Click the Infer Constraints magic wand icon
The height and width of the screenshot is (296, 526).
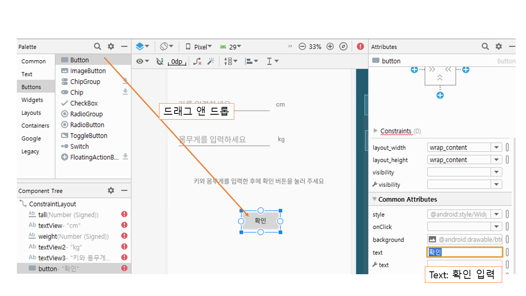211,61
